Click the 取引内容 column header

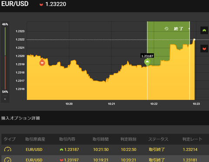[67, 139]
